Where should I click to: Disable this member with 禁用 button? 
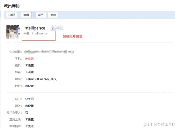(41, 15)
